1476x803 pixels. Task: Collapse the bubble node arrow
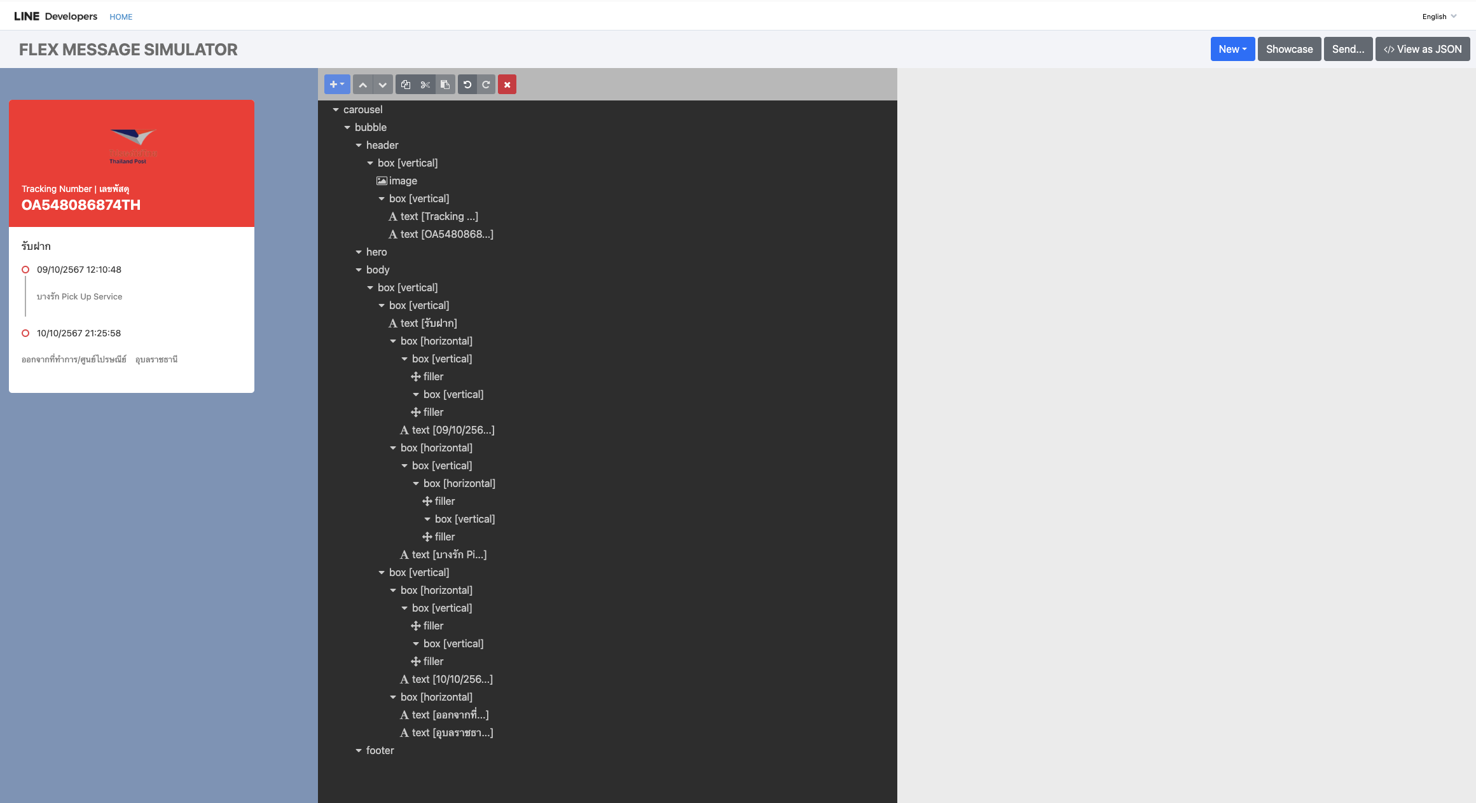tap(347, 128)
